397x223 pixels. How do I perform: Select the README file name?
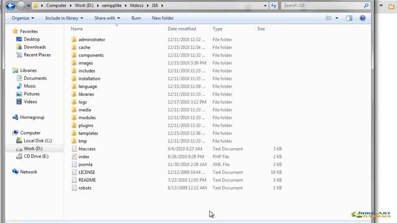pos(87,180)
